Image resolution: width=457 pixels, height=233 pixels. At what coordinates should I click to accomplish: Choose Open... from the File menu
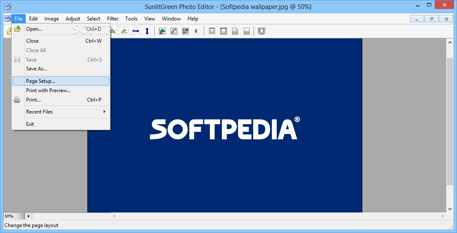click(61, 29)
